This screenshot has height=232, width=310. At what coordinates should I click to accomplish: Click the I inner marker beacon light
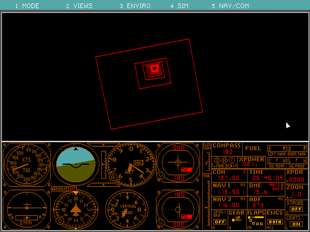tap(232, 160)
